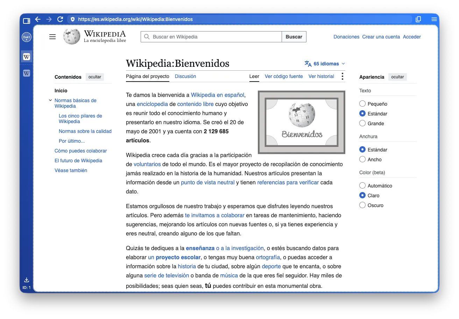This screenshot has height=319, width=459.
Task: Click the Acceder login link
Action: click(412, 37)
